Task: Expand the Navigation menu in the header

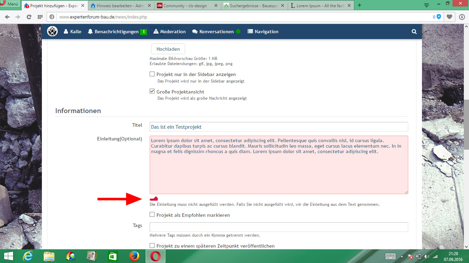Action: pos(263,32)
